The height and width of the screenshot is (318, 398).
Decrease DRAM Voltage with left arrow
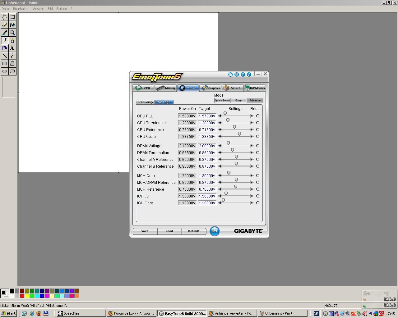pos(220,146)
